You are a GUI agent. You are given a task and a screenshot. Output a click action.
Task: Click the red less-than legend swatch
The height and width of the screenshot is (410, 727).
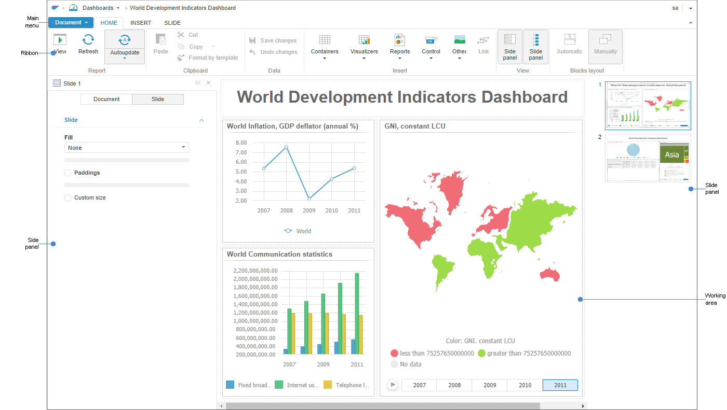coord(394,353)
